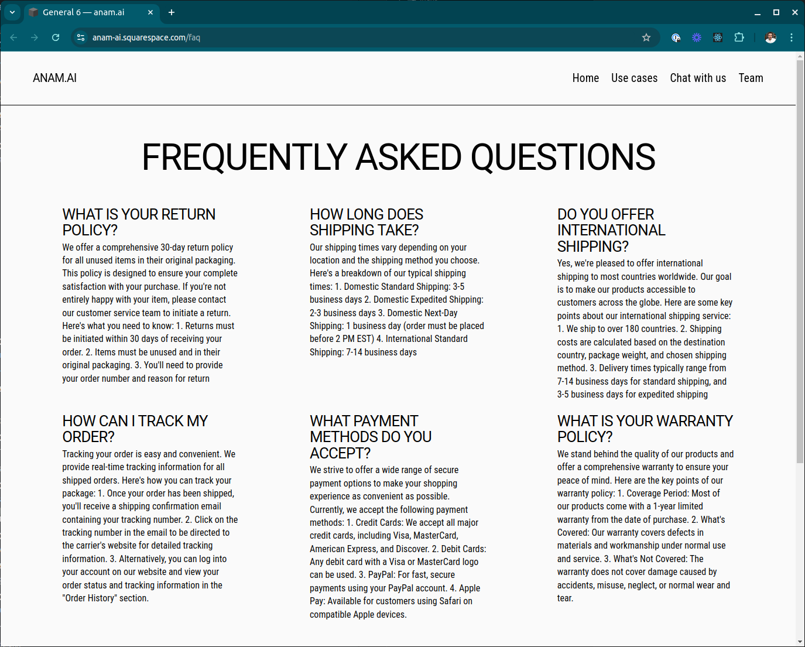Navigate to Home

coord(585,77)
